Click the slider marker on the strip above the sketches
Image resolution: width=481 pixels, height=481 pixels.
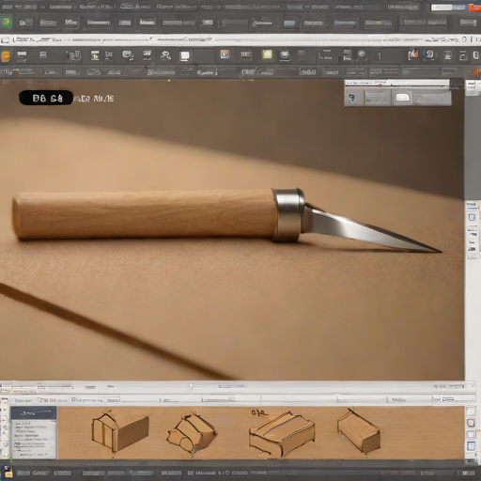[x=191, y=386]
